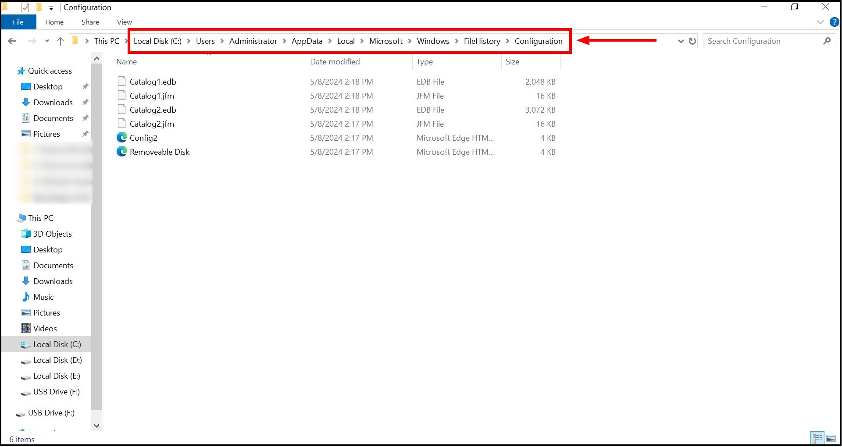842x447 pixels.
Task: Click the navigation pane scroll down arrow
Action: (96, 426)
